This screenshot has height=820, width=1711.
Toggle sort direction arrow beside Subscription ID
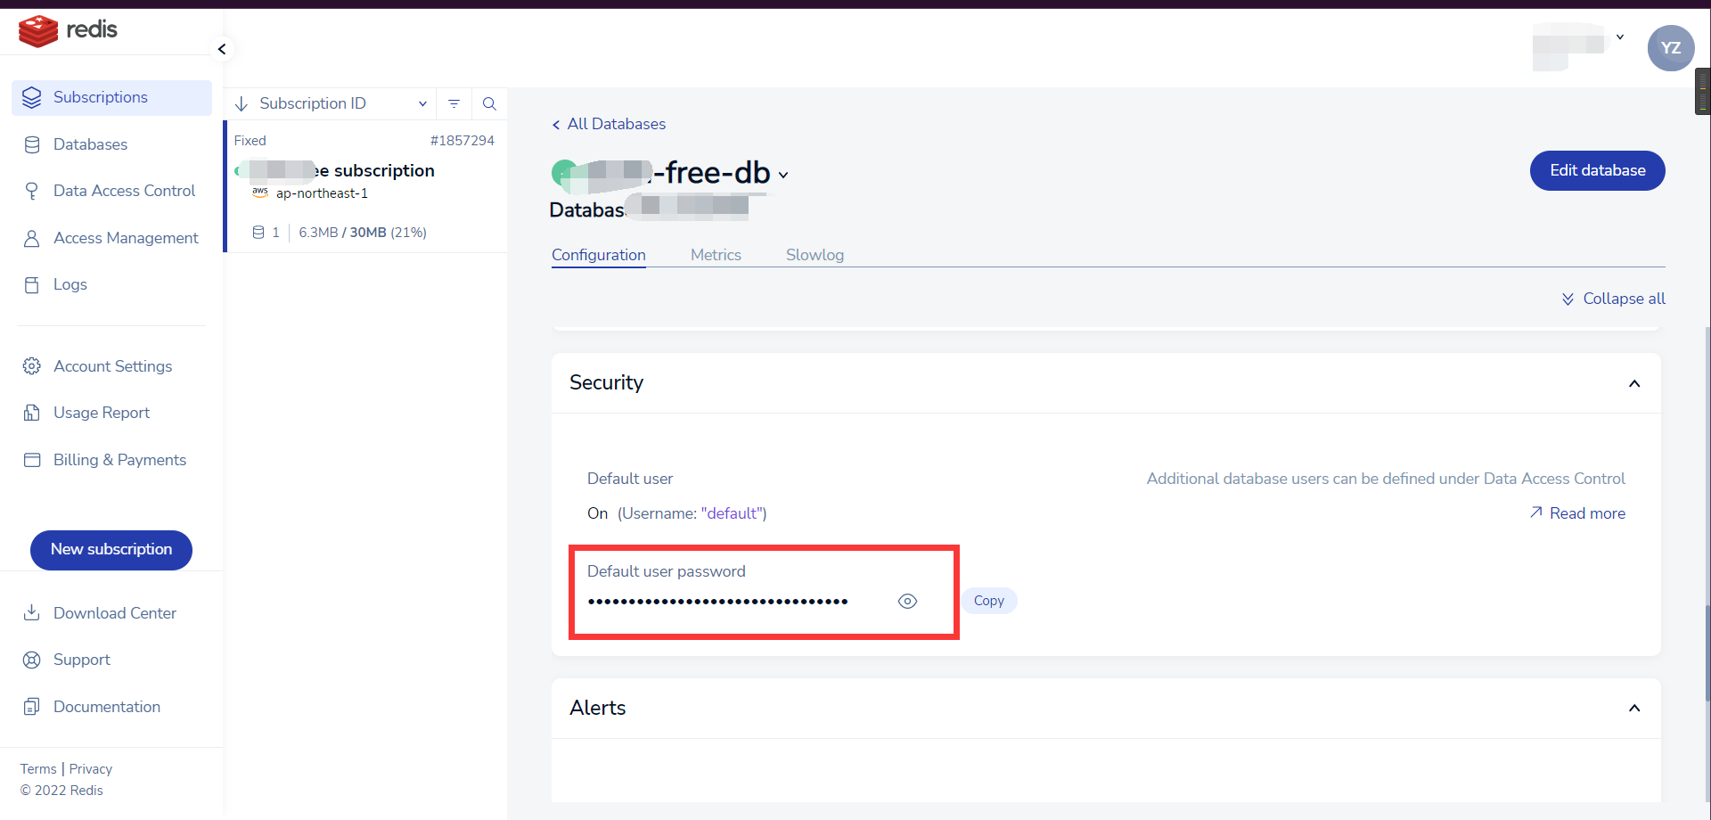click(x=242, y=103)
